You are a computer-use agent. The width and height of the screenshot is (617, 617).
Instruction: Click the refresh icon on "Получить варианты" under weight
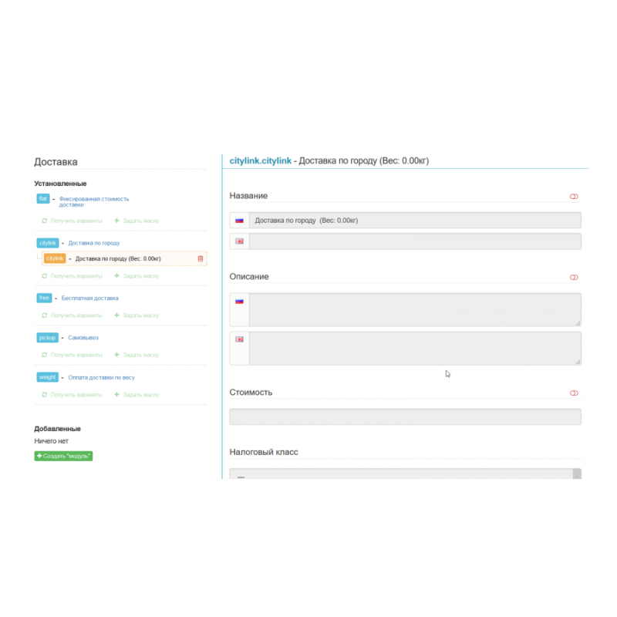click(x=44, y=394)
